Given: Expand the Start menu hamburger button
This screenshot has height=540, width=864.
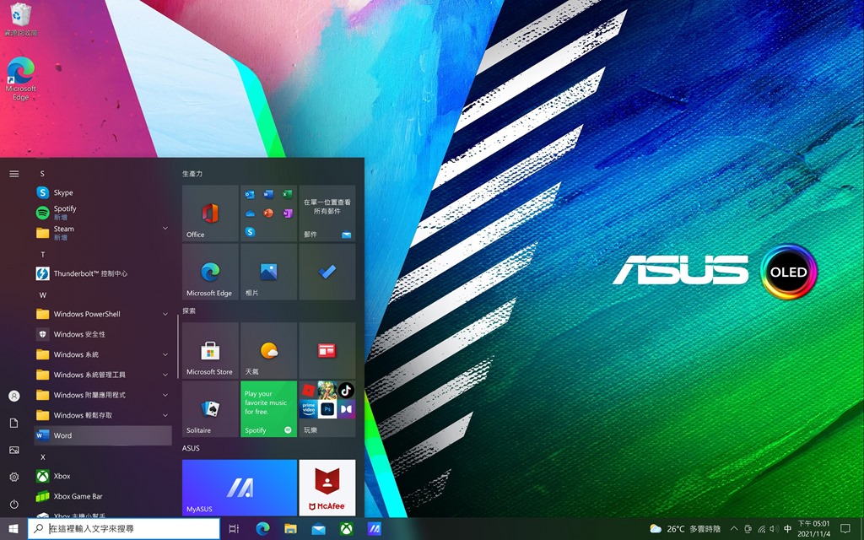Looking at the screenshot, I should tap(14, 174).
